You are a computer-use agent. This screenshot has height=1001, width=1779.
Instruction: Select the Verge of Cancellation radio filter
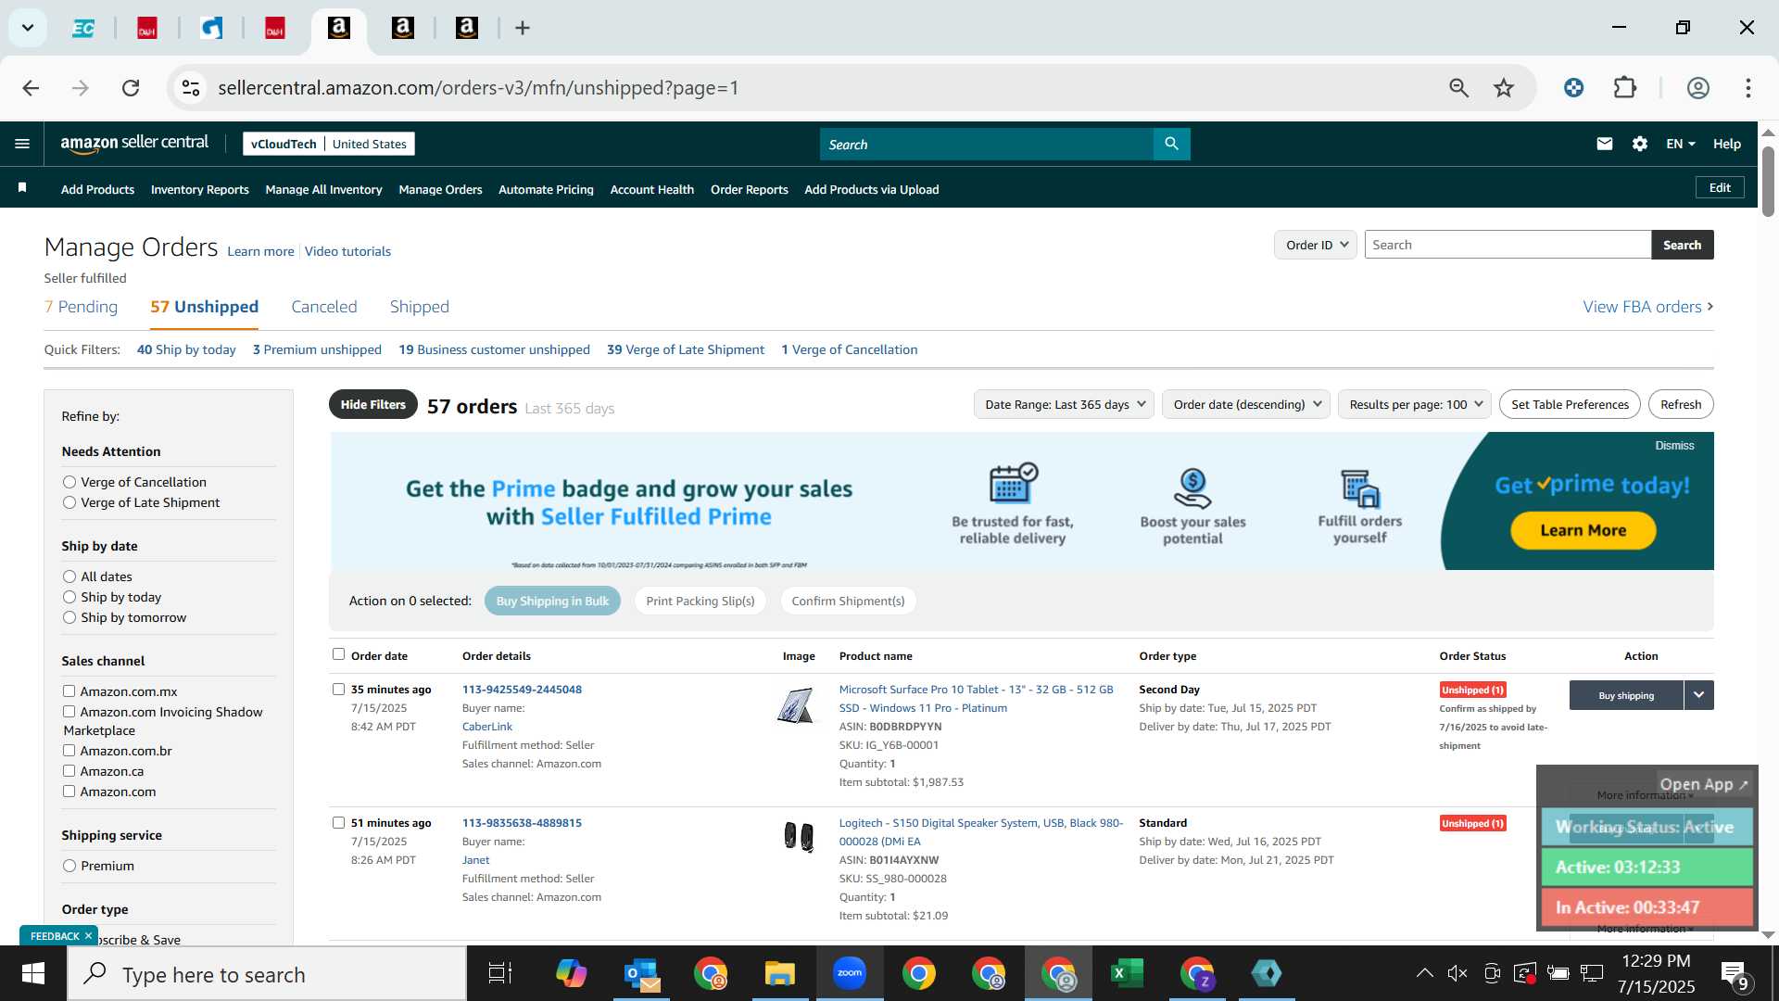[69, 482]
